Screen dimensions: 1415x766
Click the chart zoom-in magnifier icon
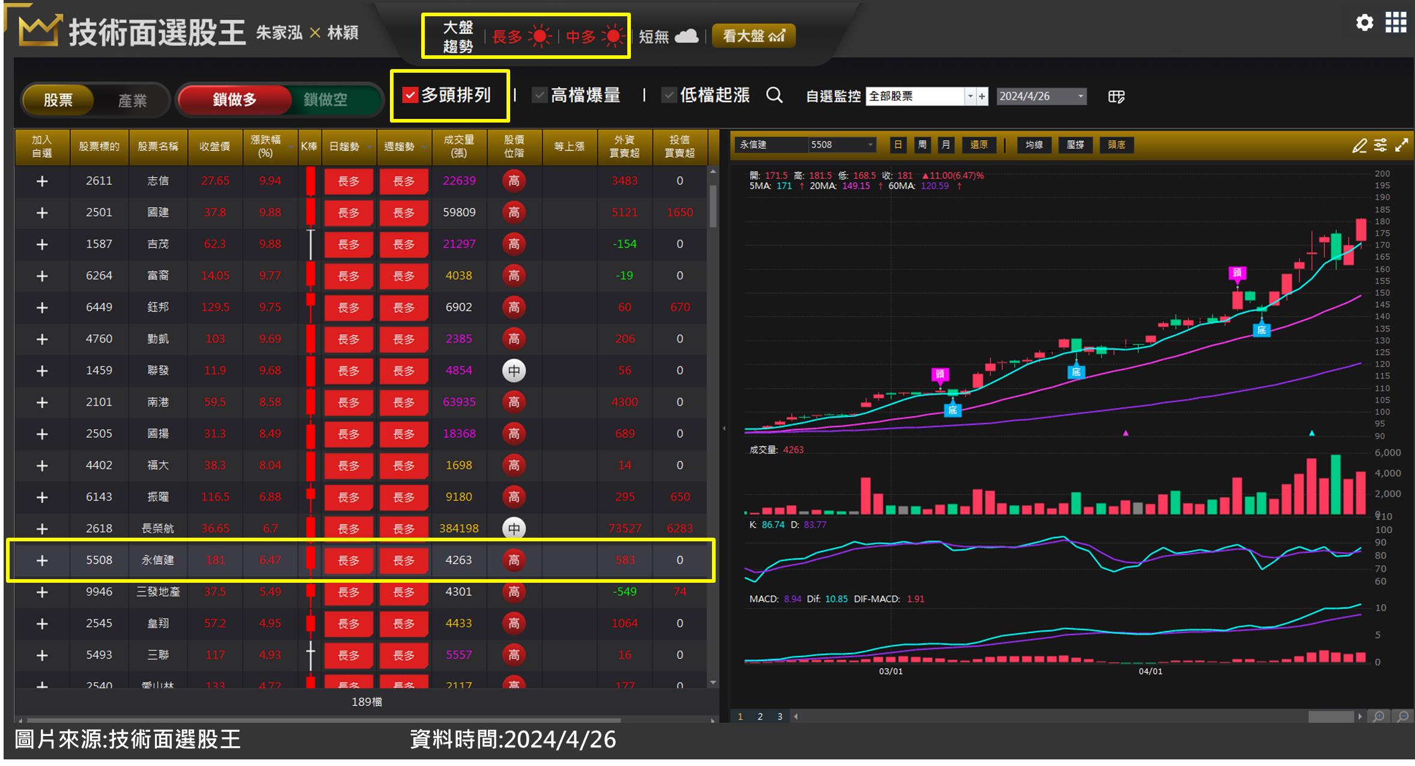tap(1379, 717)
